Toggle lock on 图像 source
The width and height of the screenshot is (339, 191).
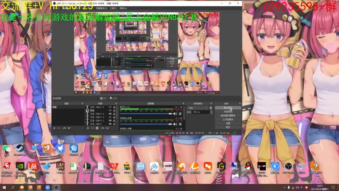pyautogui.click(x=114, y=110)
